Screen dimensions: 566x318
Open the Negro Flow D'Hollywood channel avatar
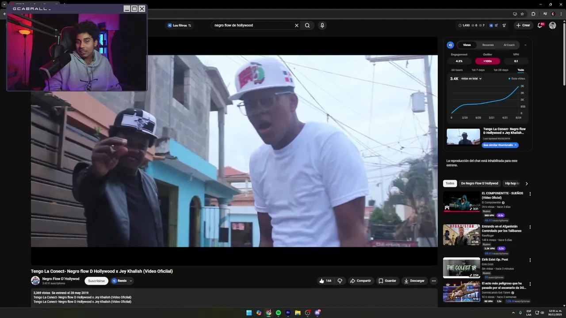(35, 280)
